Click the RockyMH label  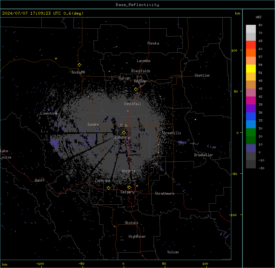click(x=78, y=72)
